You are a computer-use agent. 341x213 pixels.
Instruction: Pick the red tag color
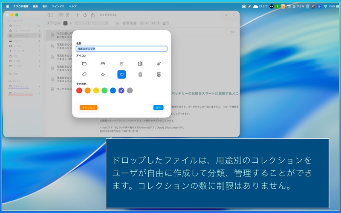(79, 90)
